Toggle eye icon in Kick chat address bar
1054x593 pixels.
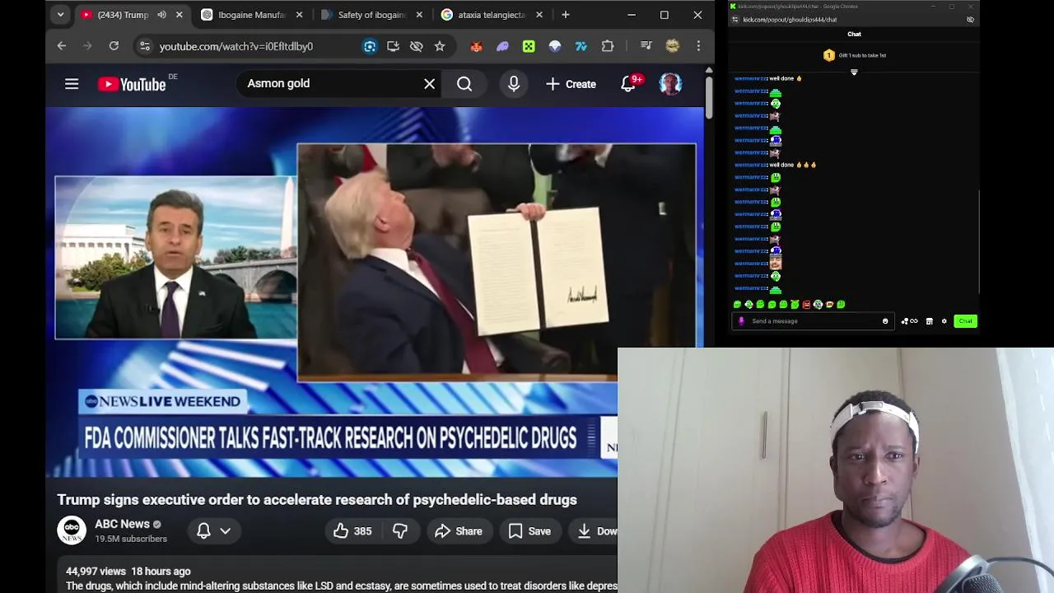pyautogui.click(x=970, y=20)
